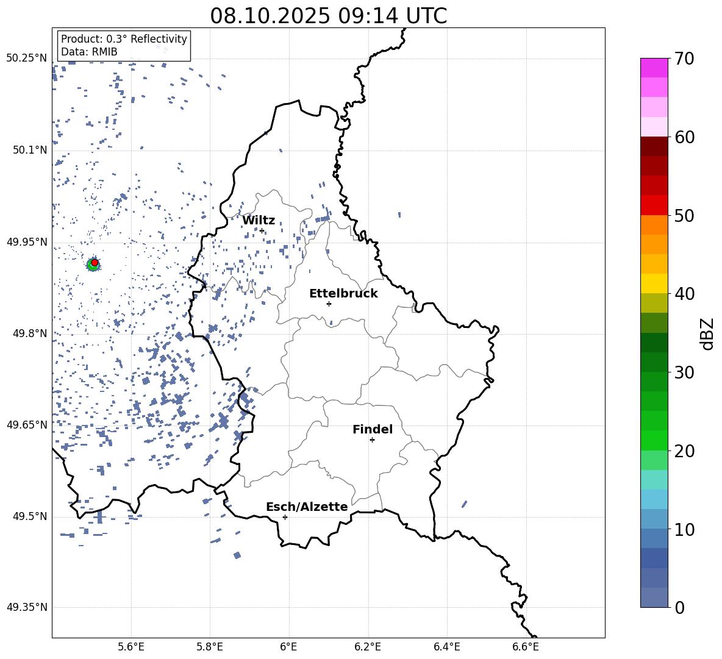Click the 49.5°N latitude label

[30, 516]
